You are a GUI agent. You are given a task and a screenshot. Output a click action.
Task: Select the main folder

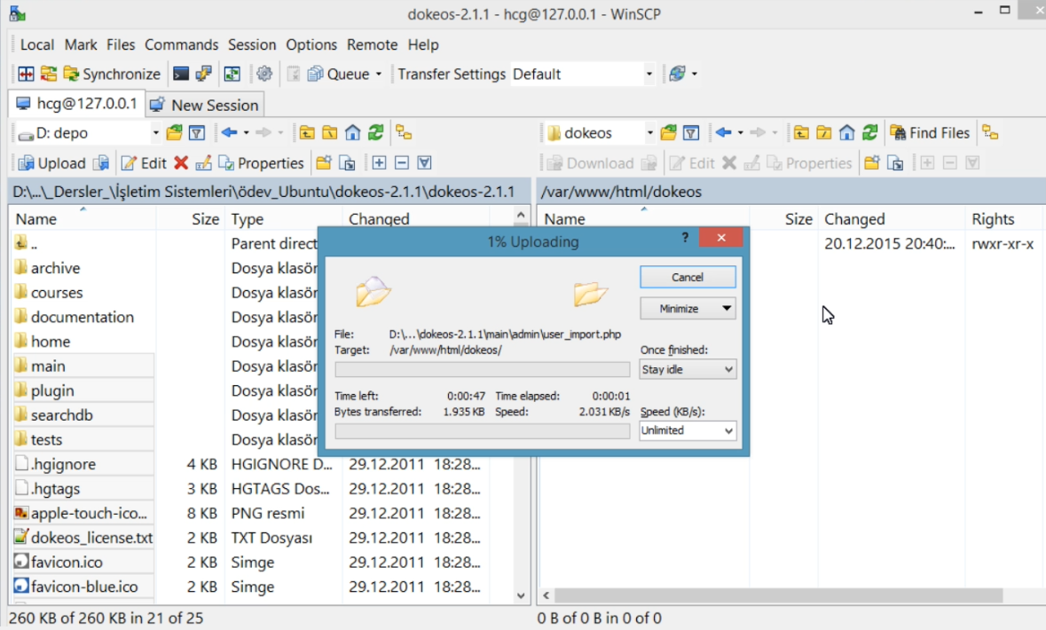pyautogui.click(x=48, y=366)
